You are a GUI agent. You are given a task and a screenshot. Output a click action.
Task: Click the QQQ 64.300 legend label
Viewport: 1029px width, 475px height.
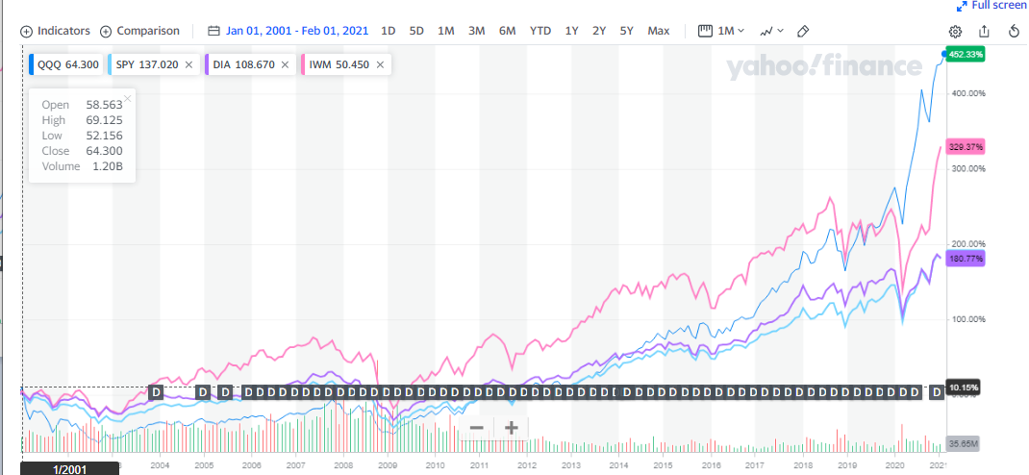67,65
